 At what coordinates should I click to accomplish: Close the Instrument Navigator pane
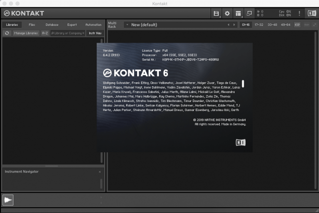(100, 172)
